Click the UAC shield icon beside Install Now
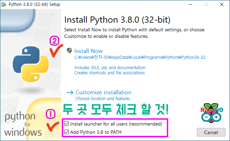Screen dimensions: 230x141 point(69,51)
